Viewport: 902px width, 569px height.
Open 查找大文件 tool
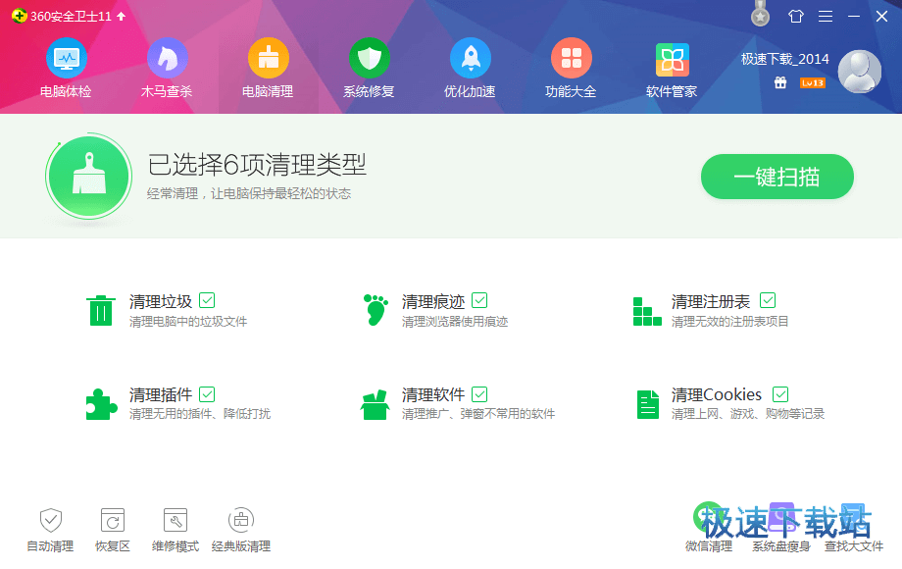tap(854, 527)
